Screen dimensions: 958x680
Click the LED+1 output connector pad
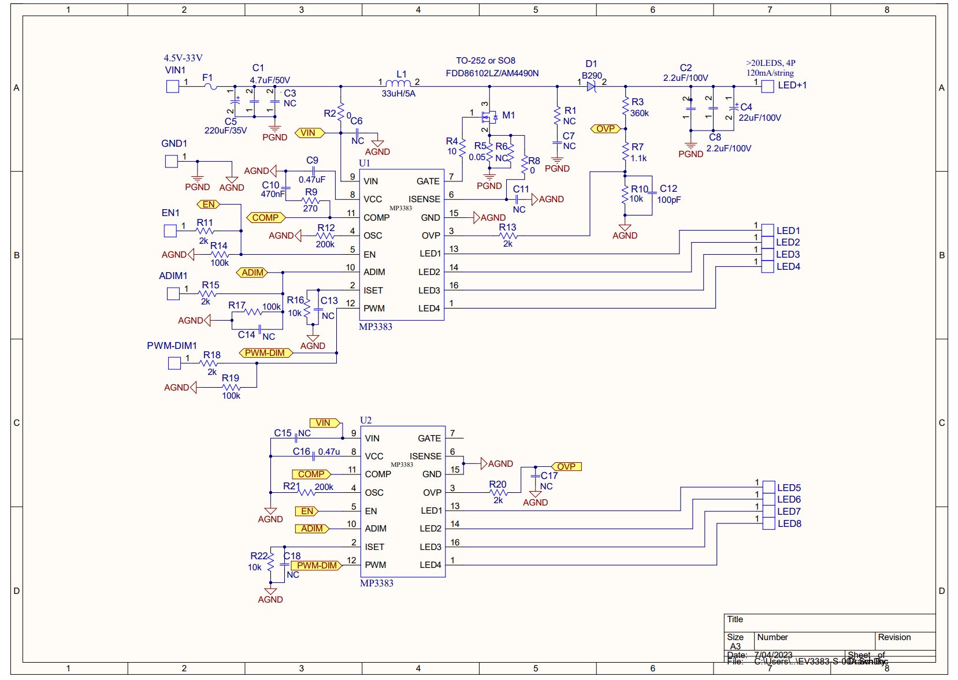click(x=767, y=87)
